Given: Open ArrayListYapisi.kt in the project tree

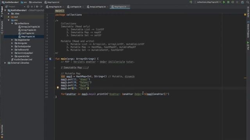Looking at the screenshot, I should coord(30,27).
